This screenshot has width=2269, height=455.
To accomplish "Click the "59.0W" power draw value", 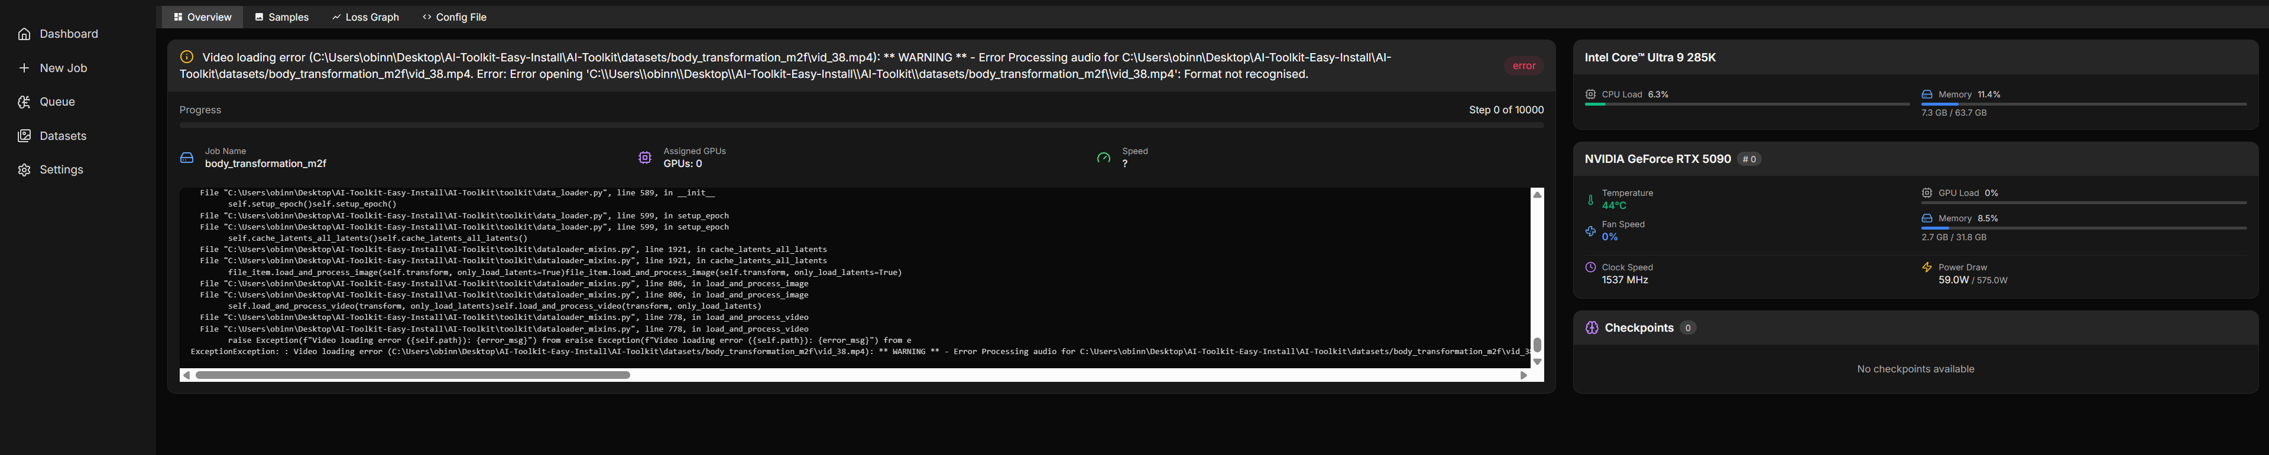I will [x=1954, y=280].
